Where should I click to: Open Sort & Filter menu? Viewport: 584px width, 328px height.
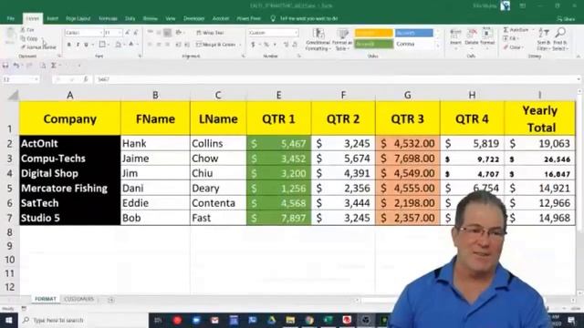[544, 39]
